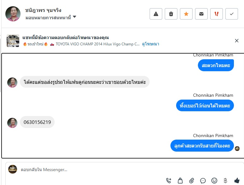Open the shopping bag products icon

(180, 181)
